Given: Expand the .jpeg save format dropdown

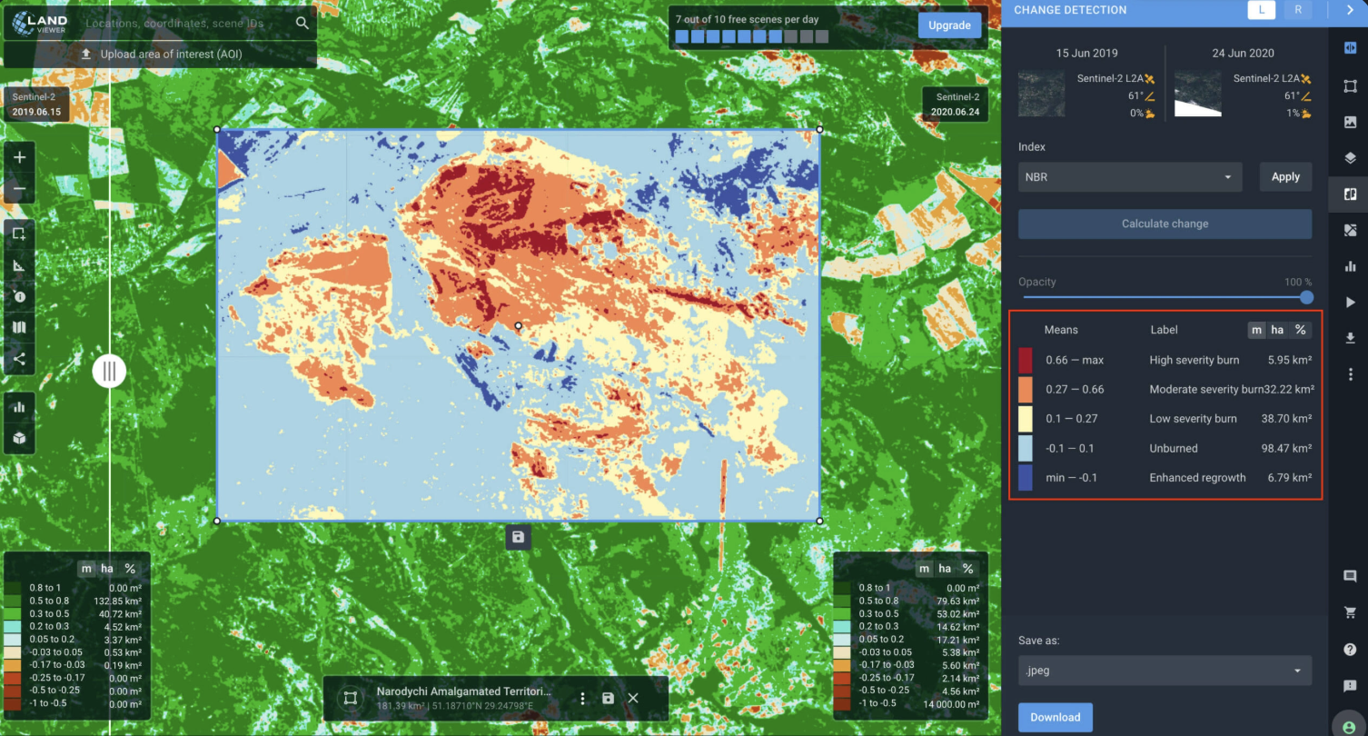Looking at the screenshot, I should coord(1165,671).
